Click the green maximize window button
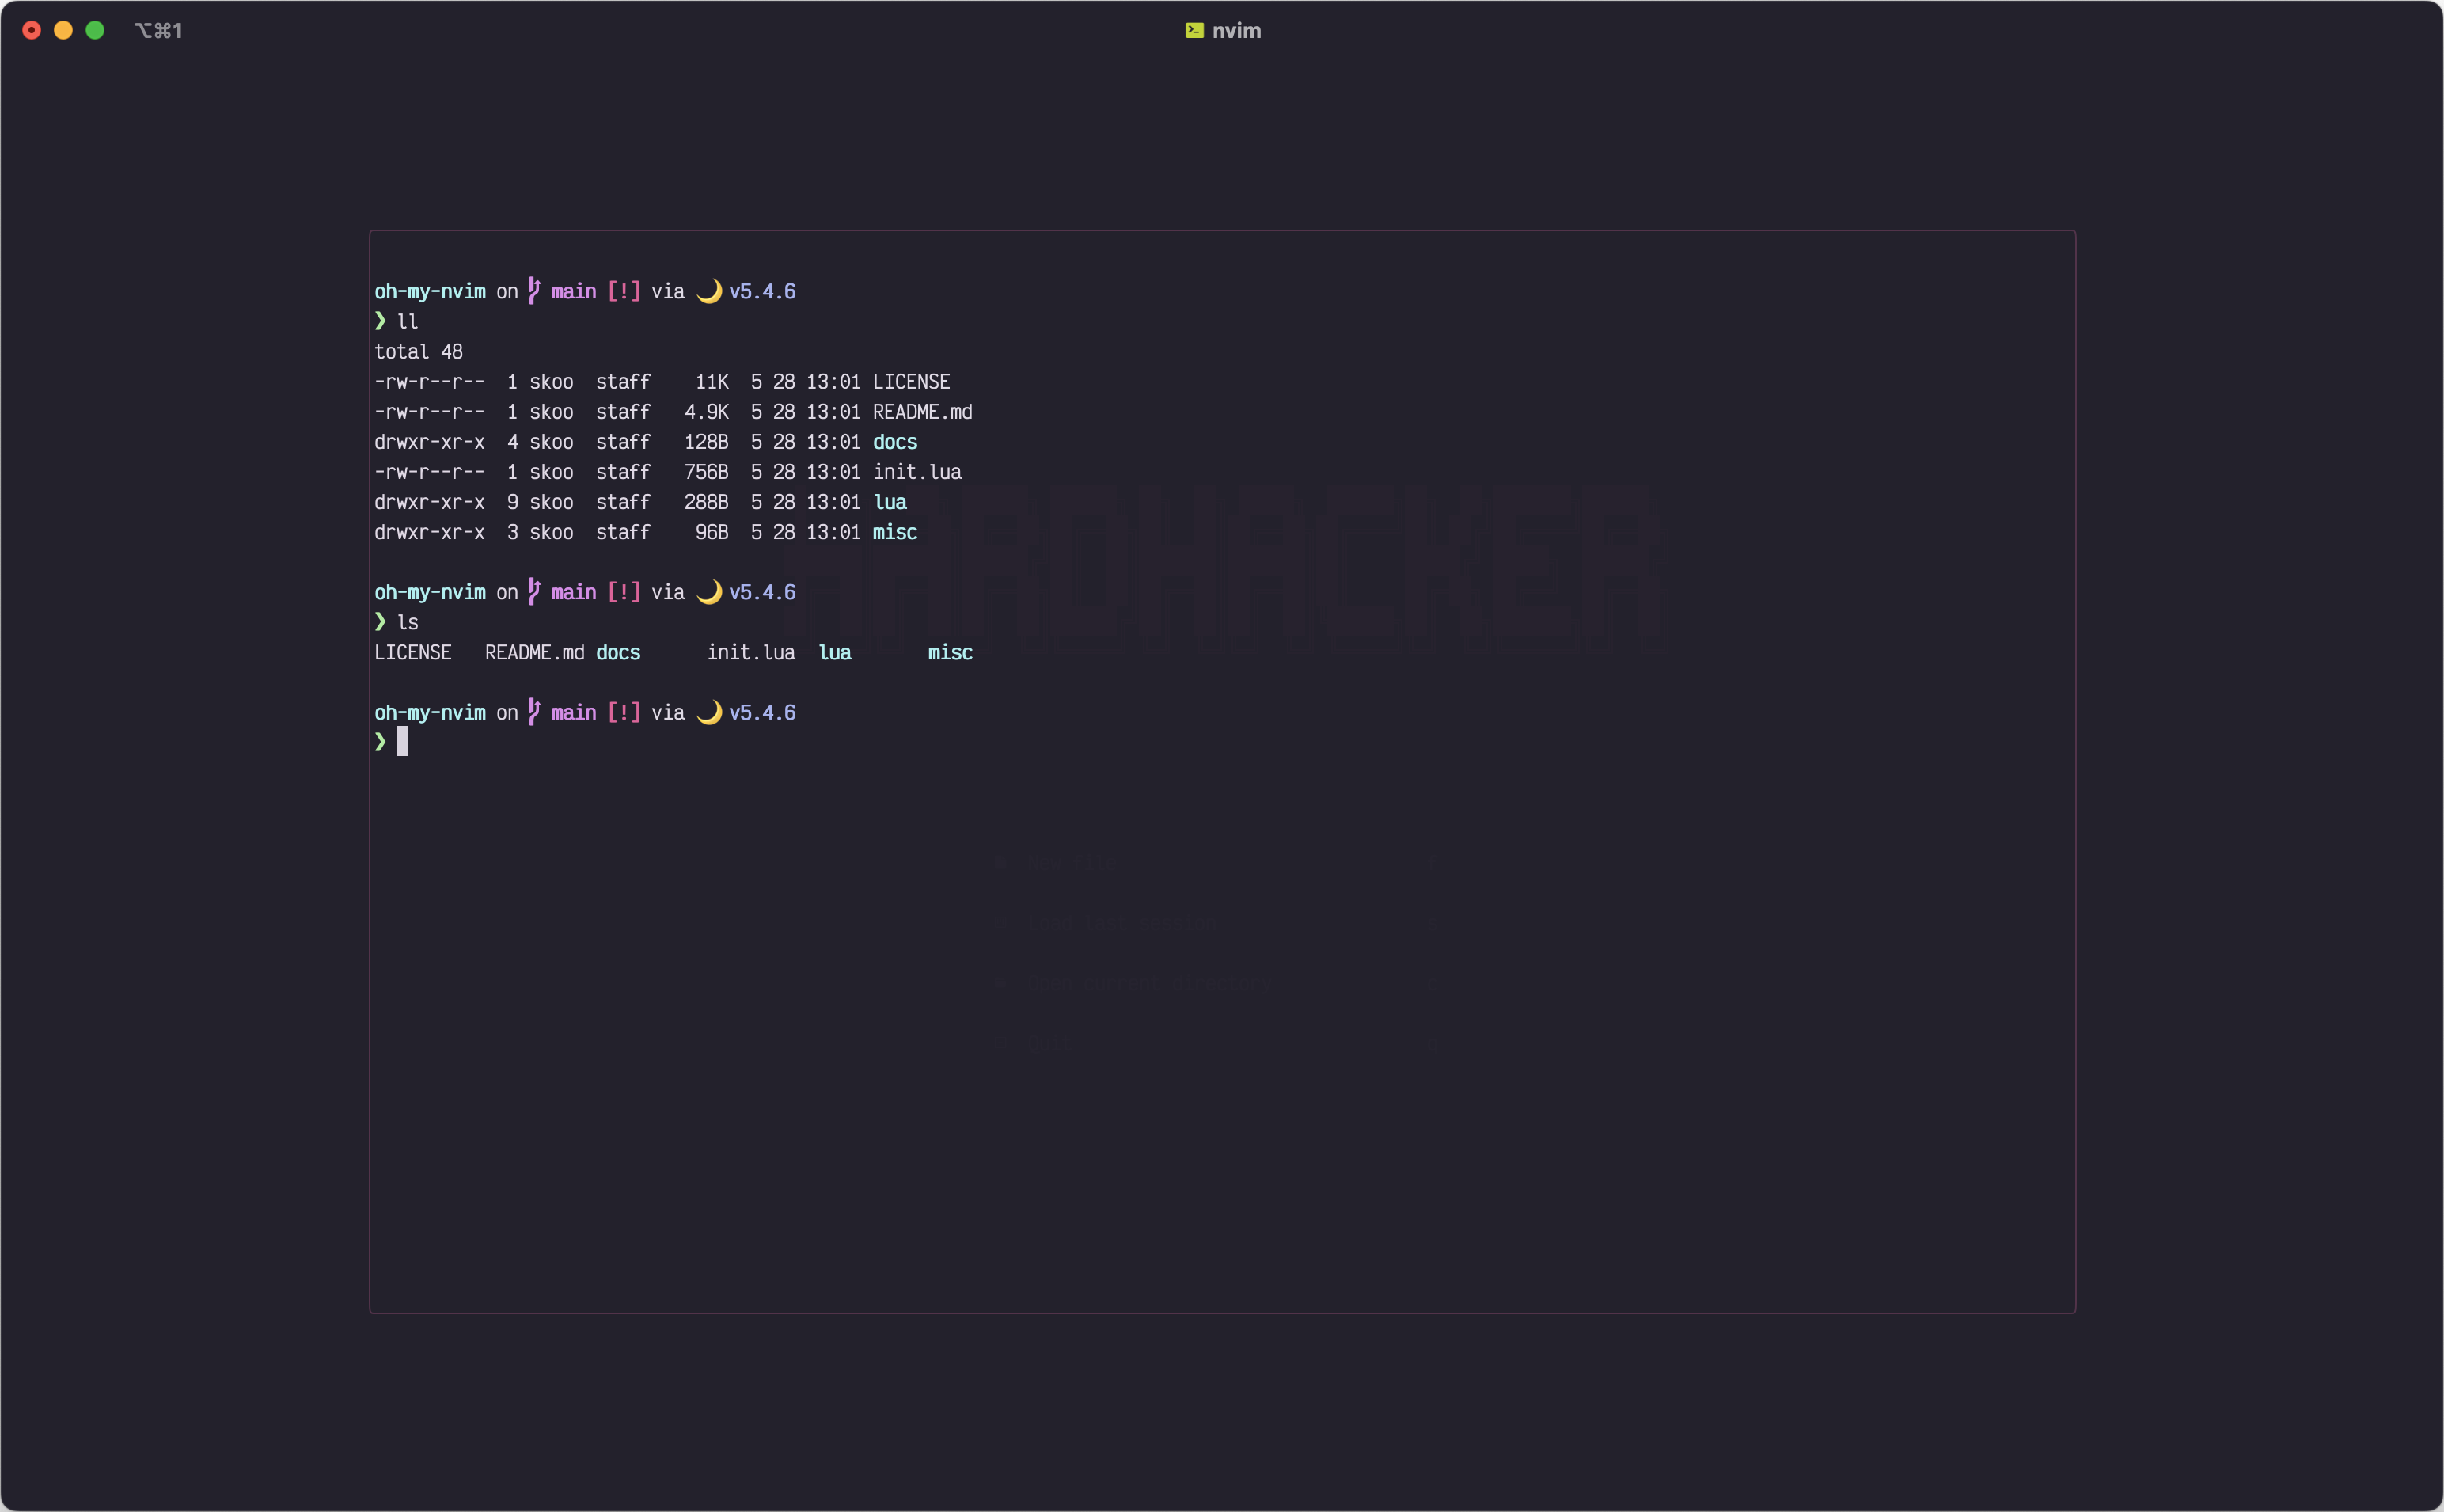Viewport: 2444px width, 1512px height. click(95, 31)
